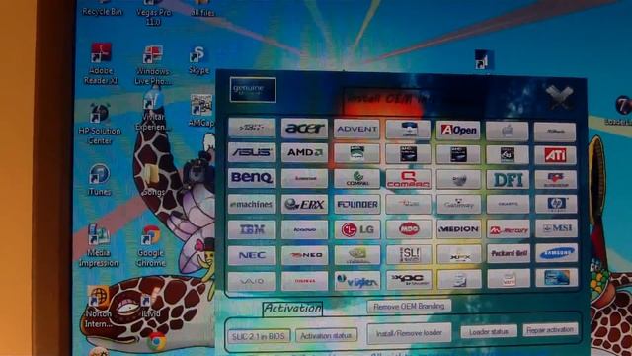Choose the IBM OEM logo
The width and height of the screenshot is (632, 356).
point(251,229)
